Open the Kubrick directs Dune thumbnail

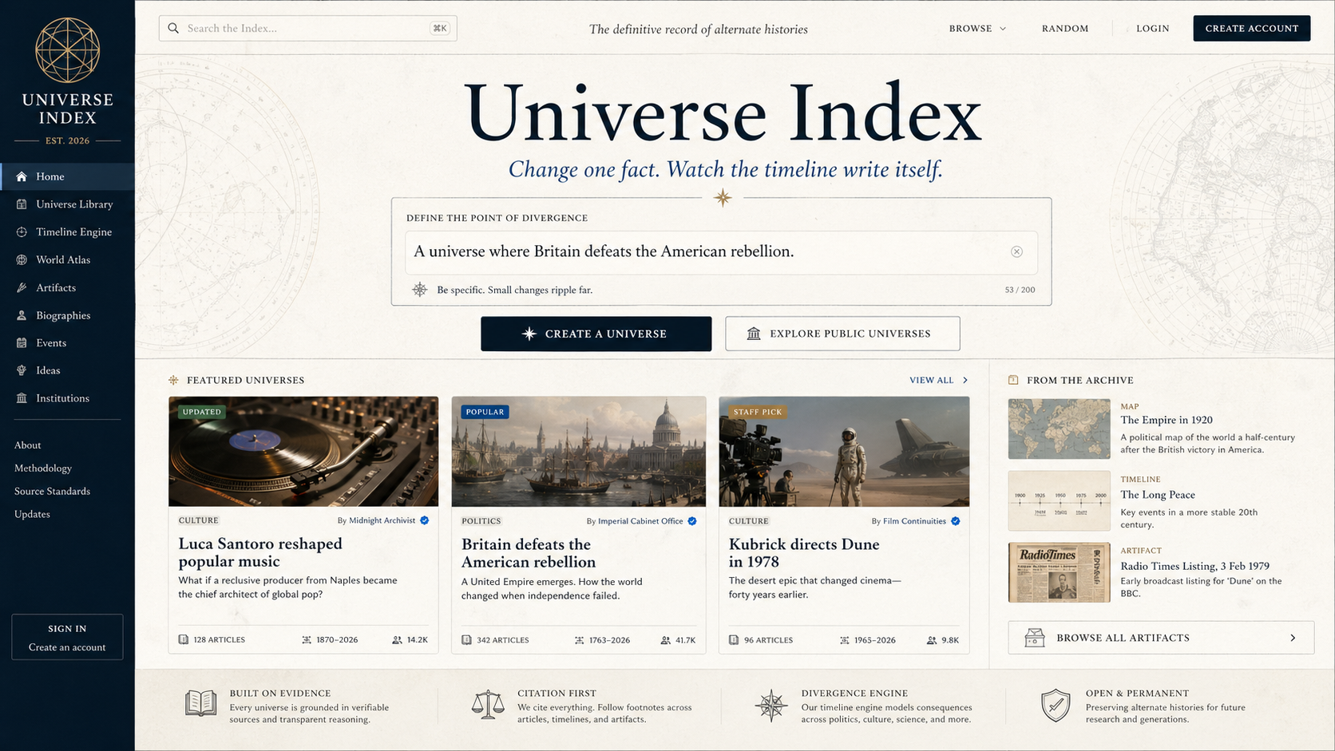click(x=843, y=452)
